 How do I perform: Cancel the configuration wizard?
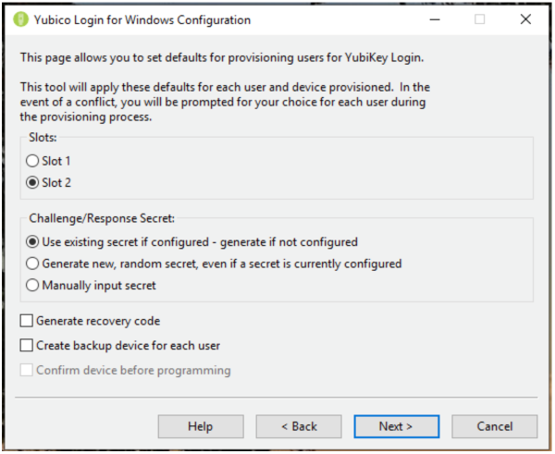[494, 426]
